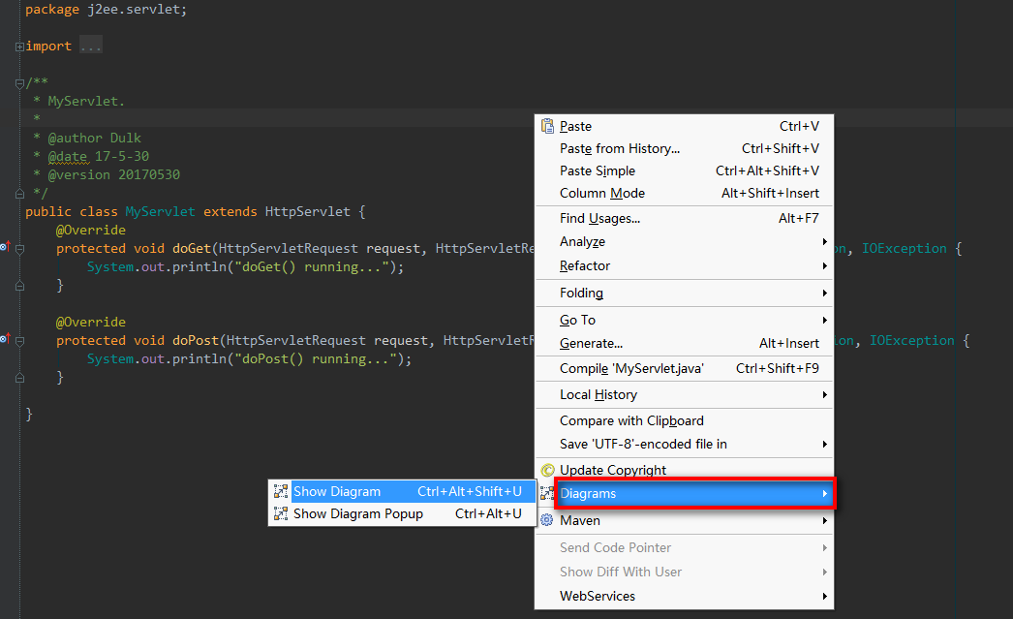The image size is (1013, 619).
Task: Click the Update Copyright icon
Action: tap(547, 471)
